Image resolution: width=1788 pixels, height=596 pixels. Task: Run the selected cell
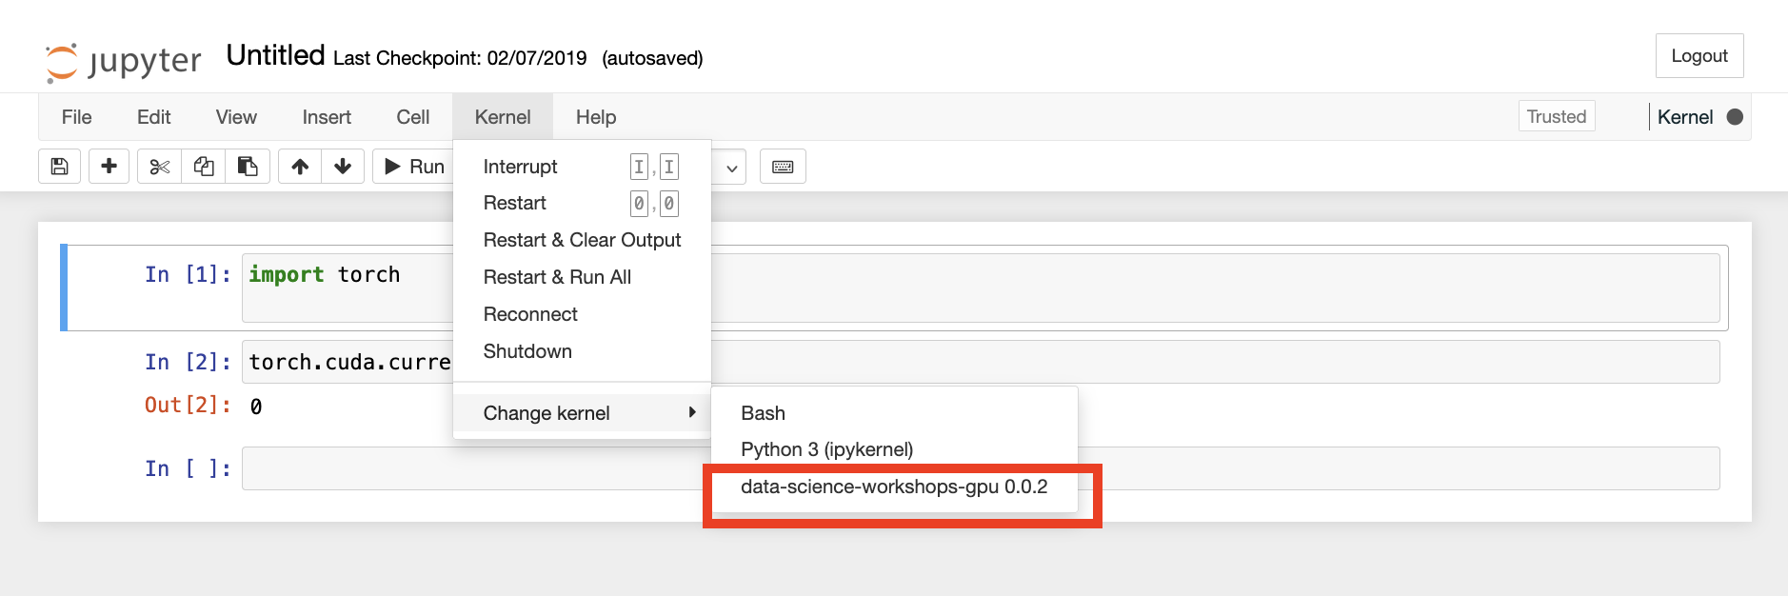415,167
